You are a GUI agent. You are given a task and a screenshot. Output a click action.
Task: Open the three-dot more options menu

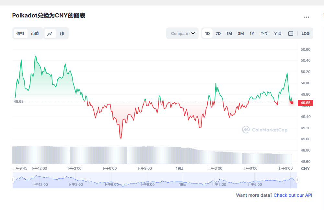click(307, 17)
